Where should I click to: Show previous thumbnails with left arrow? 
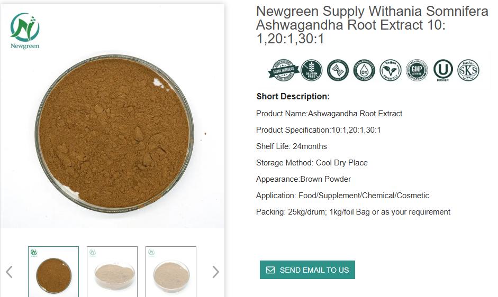tap(9, 272)
